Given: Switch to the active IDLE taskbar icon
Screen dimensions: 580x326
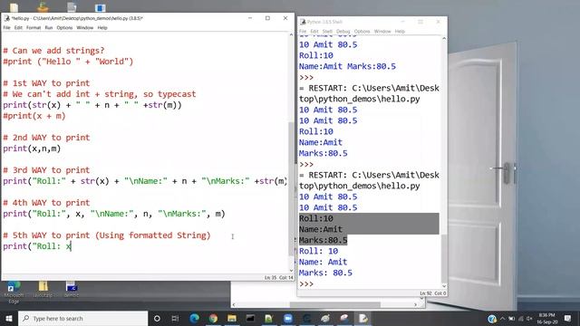Looking at the screenshot, I should 362,318.
